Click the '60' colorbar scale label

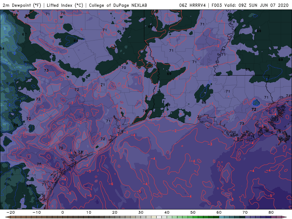(219, 212)
